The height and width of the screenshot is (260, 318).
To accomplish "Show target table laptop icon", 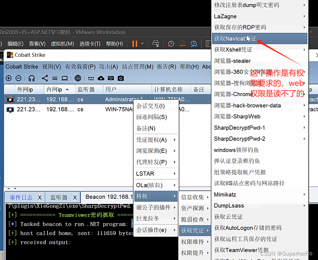I will pyautogui.click(x=65, y=78).
